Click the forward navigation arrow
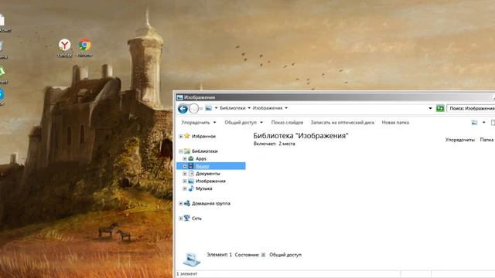The image size is (495, 278). (193, 108)
